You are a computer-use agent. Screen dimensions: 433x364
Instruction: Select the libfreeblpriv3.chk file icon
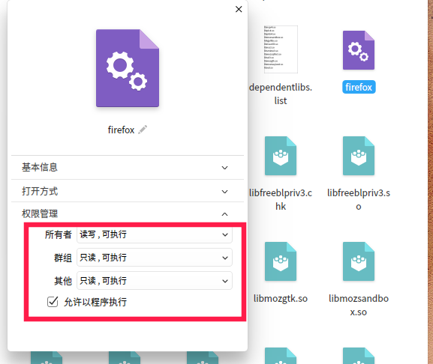click(x=281, y=156)
